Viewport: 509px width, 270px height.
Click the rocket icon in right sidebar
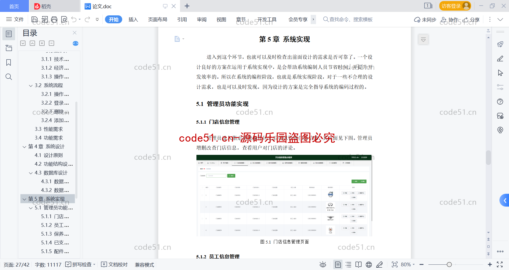point(500,44)
